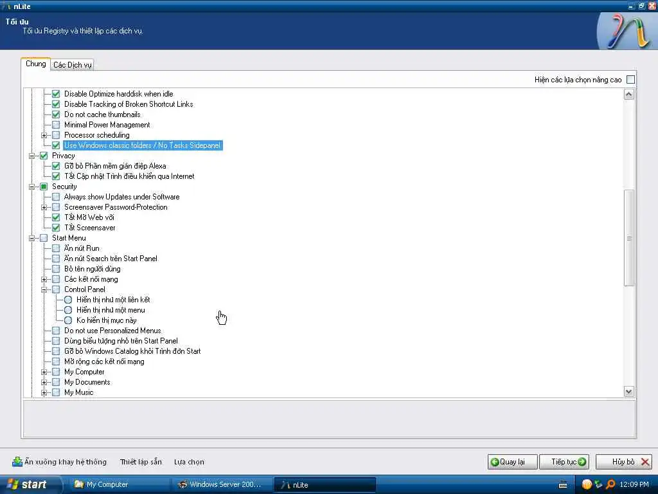Toggle the Security group checkbox

44,187
